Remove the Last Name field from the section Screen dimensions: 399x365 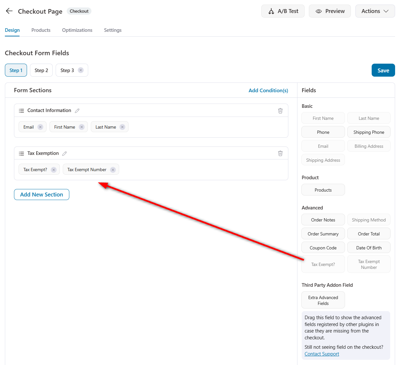coord(122,127)
